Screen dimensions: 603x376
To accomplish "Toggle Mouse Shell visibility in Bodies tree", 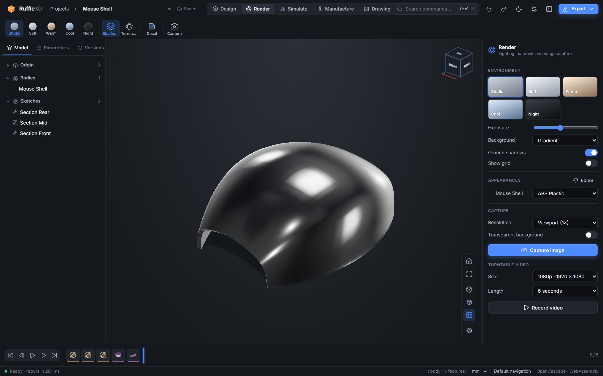I will pyautogui.click(x=14, y=89).
